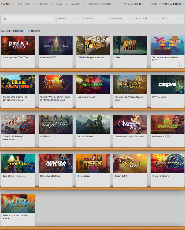Open Ultima IV Quest of Avatar cover

click(x=18, y=203)
